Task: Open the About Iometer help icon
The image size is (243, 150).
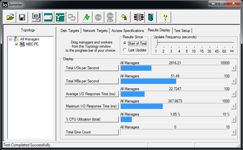Action: coord(165,17)
